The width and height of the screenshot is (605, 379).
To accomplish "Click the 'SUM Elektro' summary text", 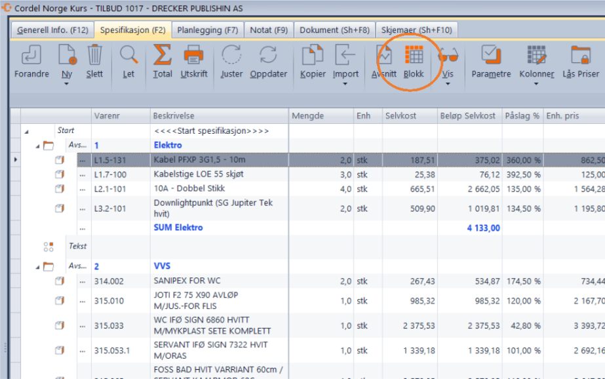I will (178, 228).
